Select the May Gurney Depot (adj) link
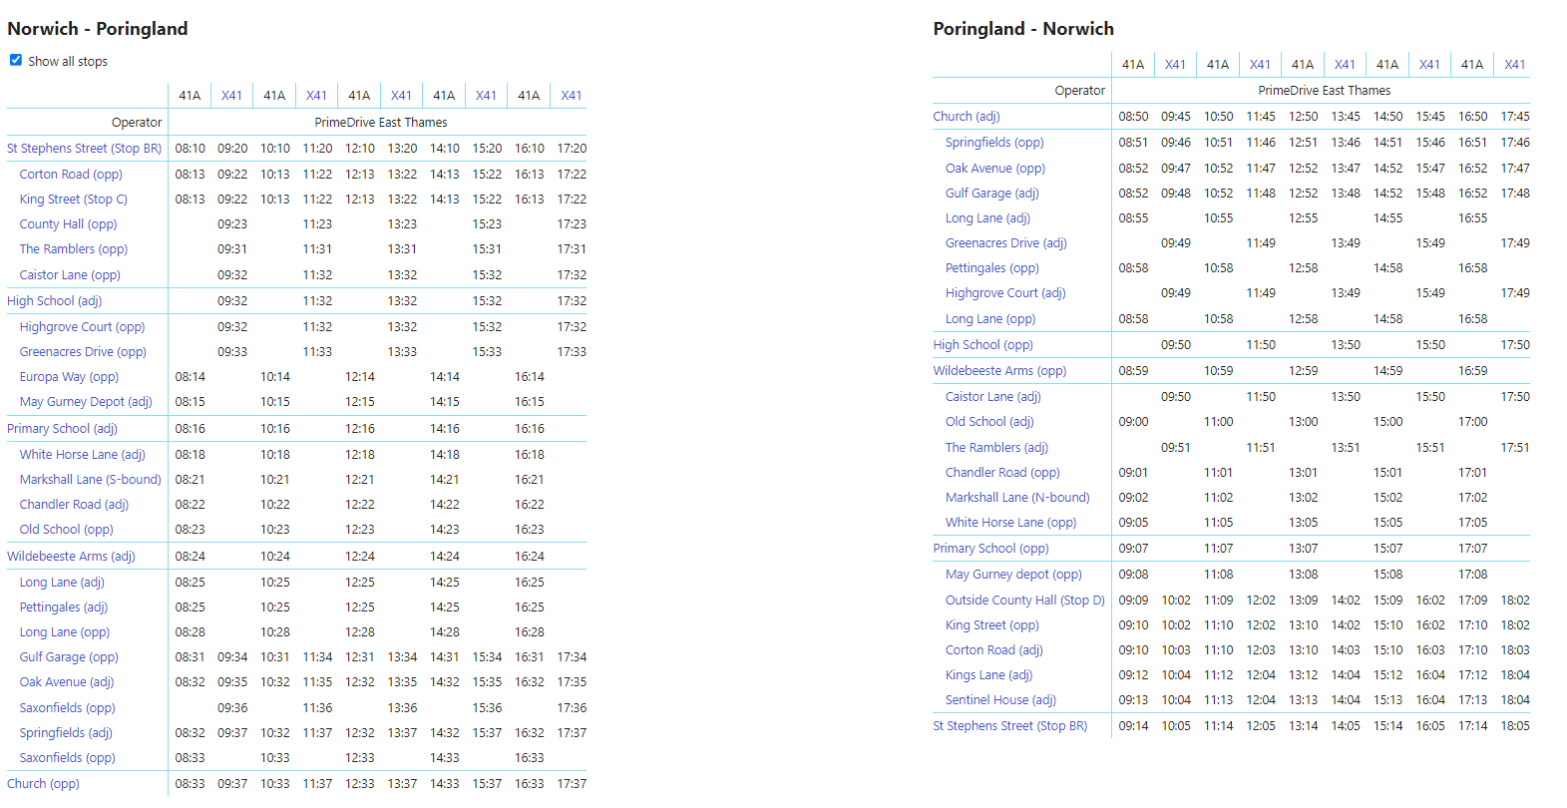 click(86, 402)
